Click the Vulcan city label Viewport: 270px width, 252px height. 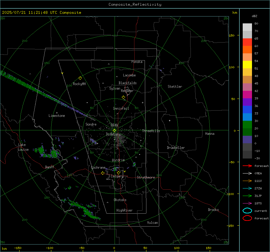[152, 223]
